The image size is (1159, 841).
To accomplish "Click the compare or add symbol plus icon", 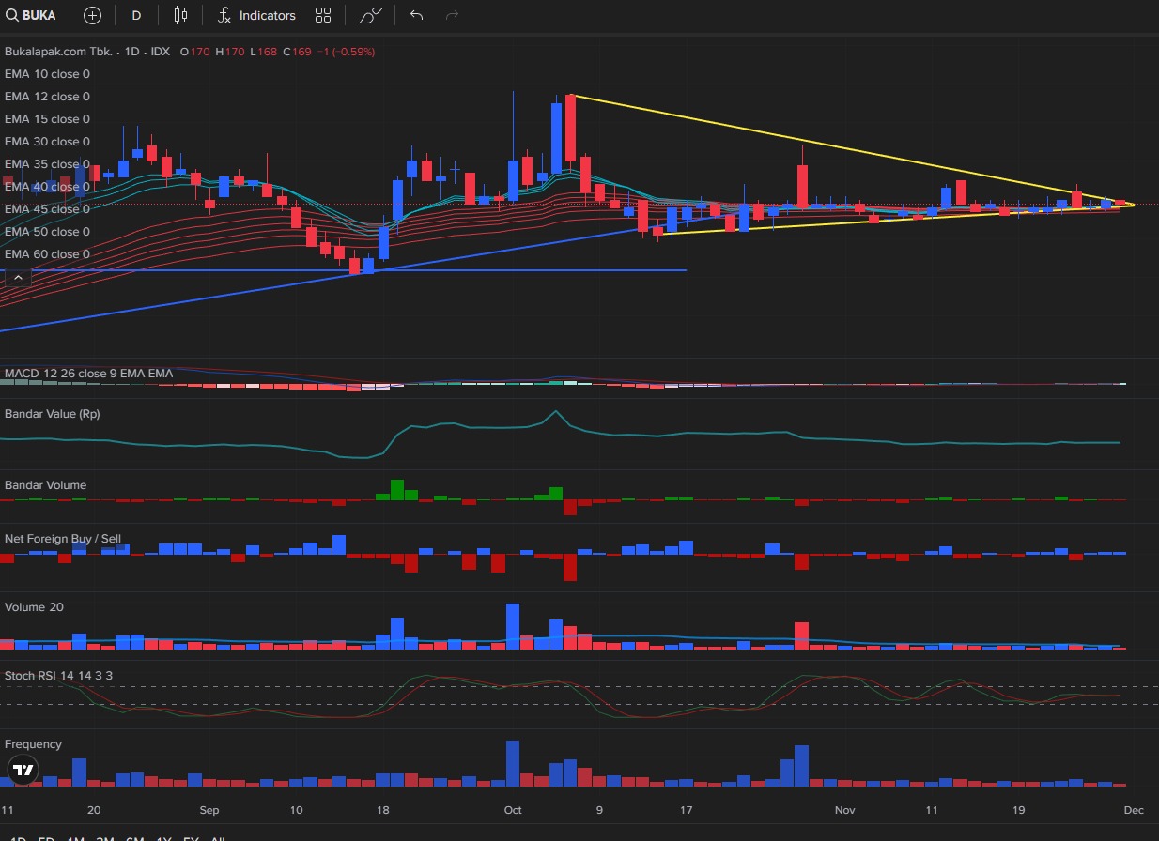I will click(92, 15).
